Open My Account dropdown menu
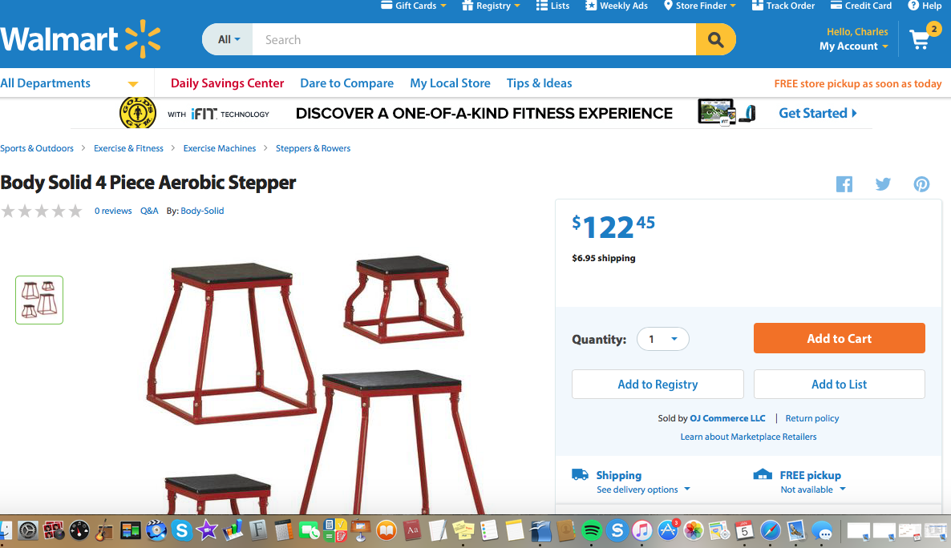The width and height of the screenshot is (951, 548). (x=853, y=46)
